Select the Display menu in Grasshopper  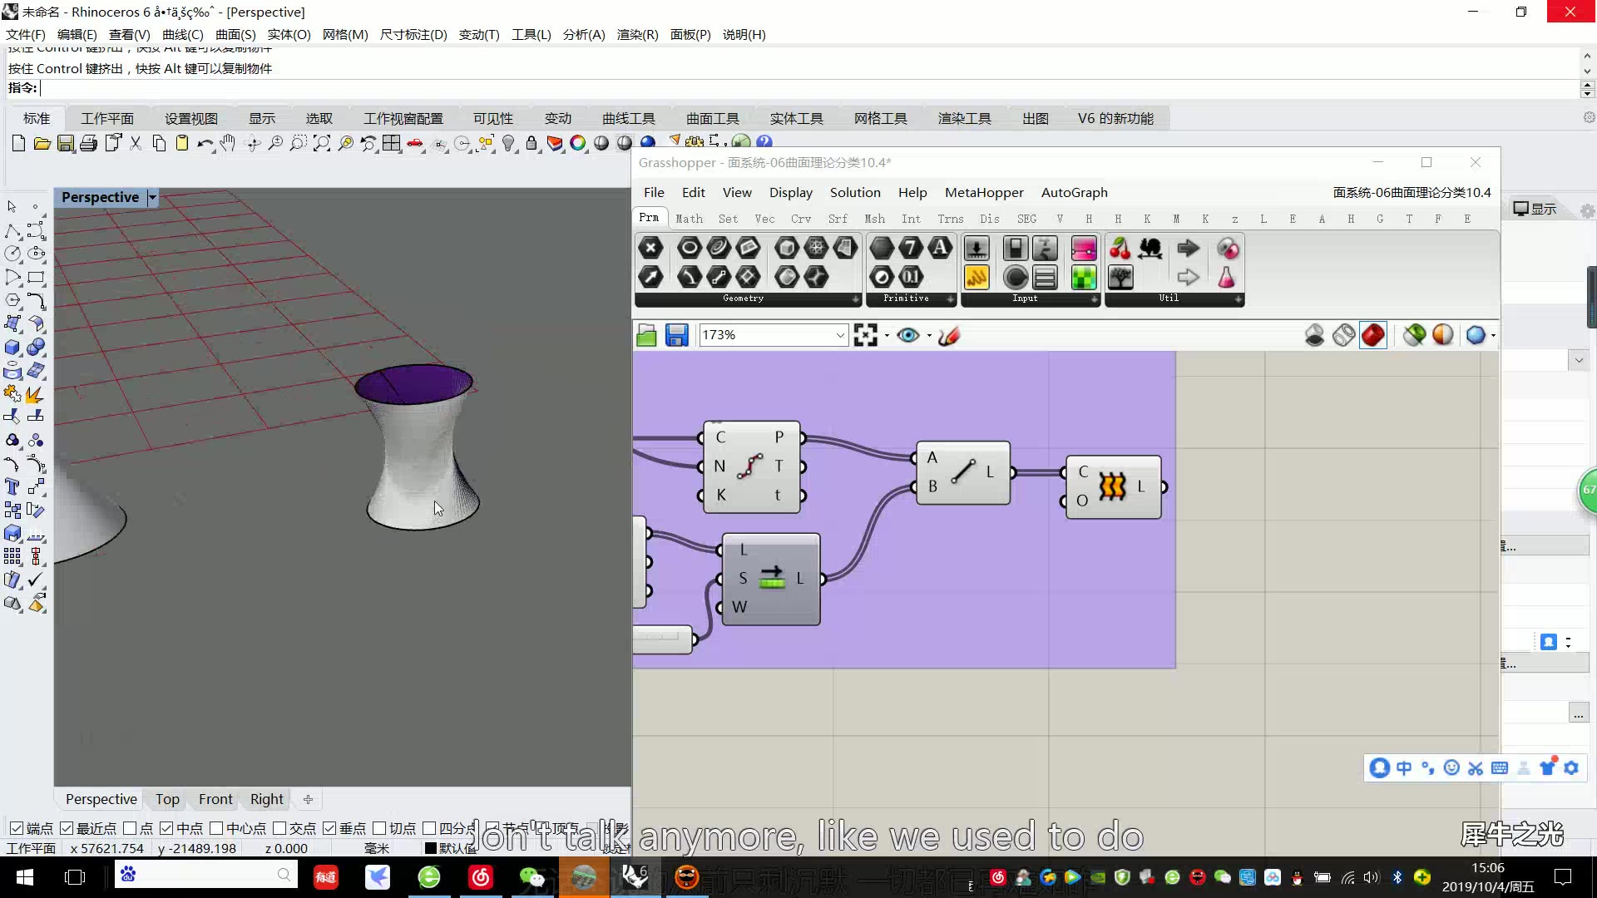[x=789, y=192]
